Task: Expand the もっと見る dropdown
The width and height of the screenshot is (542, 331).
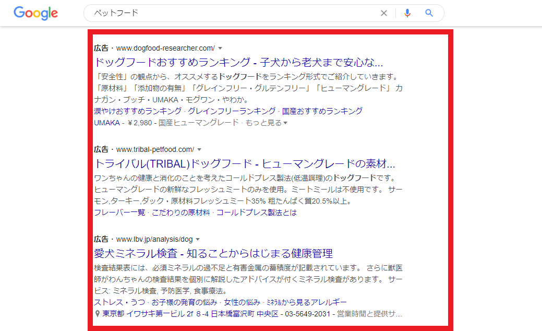Action: point(266,123)
